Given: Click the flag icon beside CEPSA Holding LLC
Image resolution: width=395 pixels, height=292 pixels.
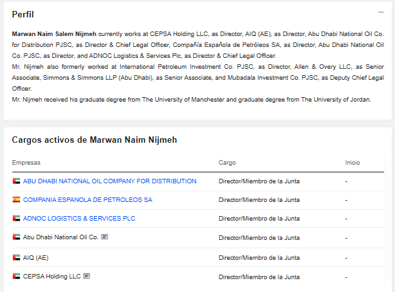Looking at the screenshot, I should coord(16,277).
